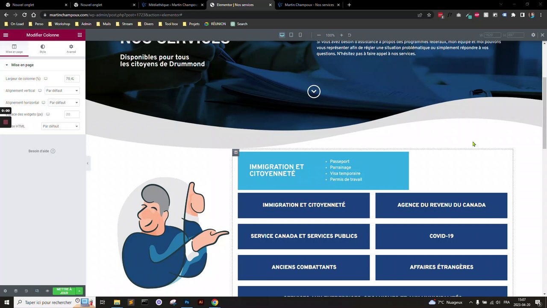Image resolution: width=547 pixels, height=308 pixels.
Task: Click the Besoin d'aide link
Action: (42, 151)
